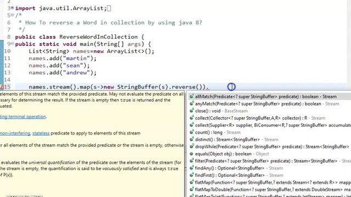Viewport: 351px width, 197px height.
Task: Click StringBuffer in the line 15 lambda
Action: point(137,87)
